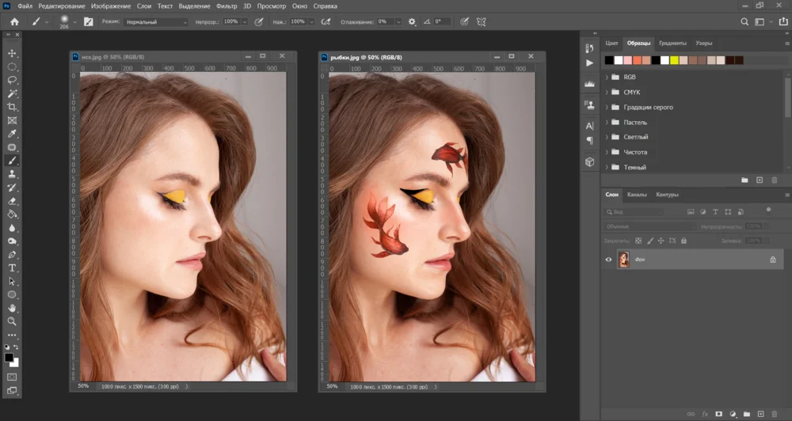
Task: Activate the Crop tool
Action: coord(12,107)
